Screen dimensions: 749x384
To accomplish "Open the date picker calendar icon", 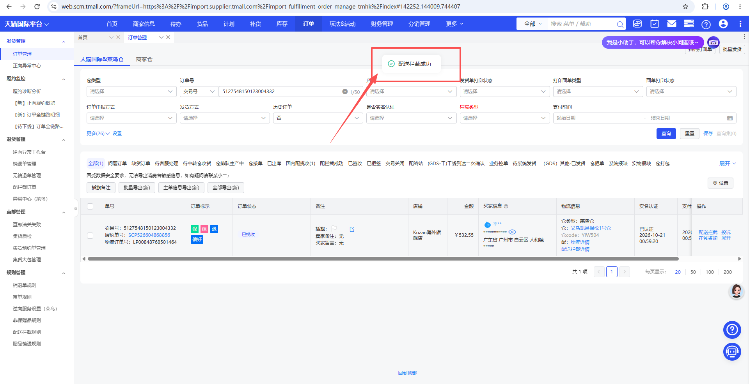I will tap(730, 118).
